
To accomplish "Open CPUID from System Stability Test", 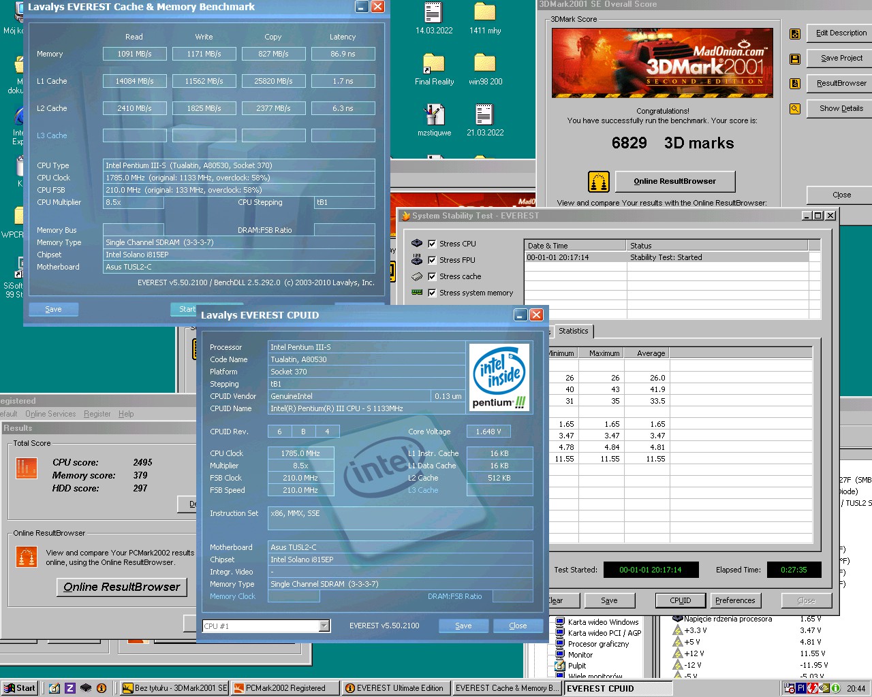I will pos(680,600).
